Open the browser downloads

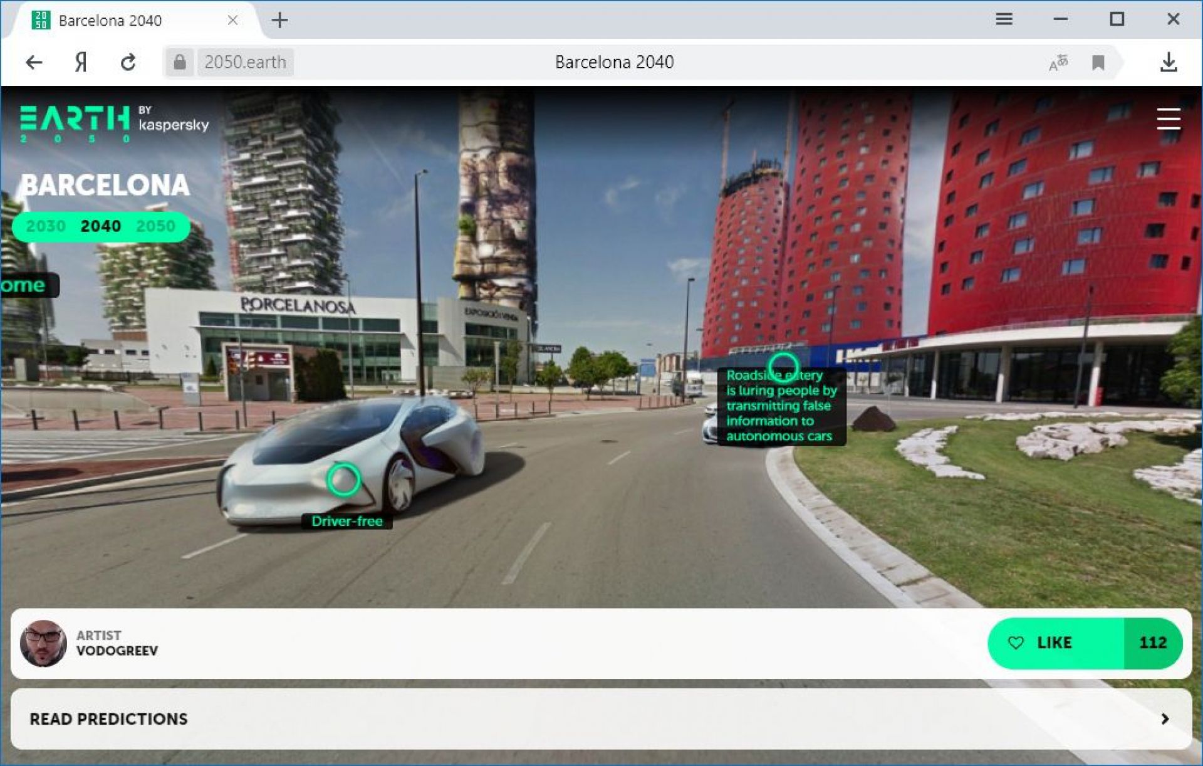(x=1169, y=62)
